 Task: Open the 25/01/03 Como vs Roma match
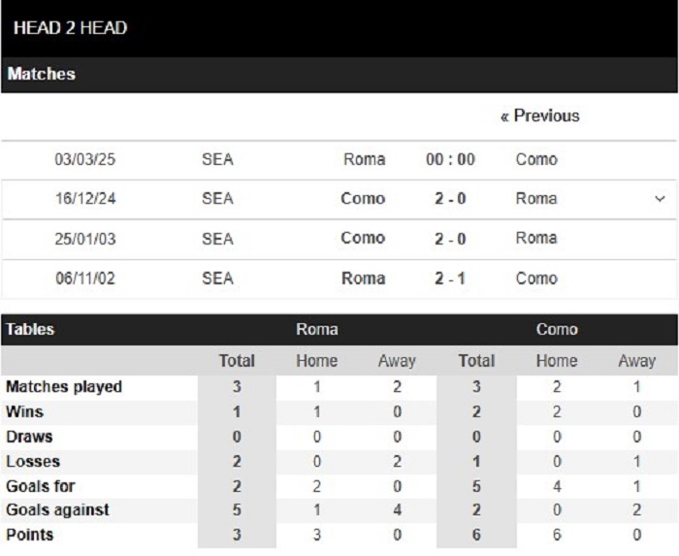(339, 239)
